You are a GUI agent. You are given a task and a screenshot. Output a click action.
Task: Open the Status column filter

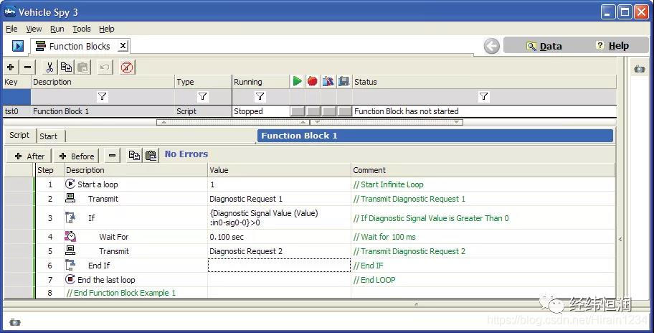tap(483, 97)
